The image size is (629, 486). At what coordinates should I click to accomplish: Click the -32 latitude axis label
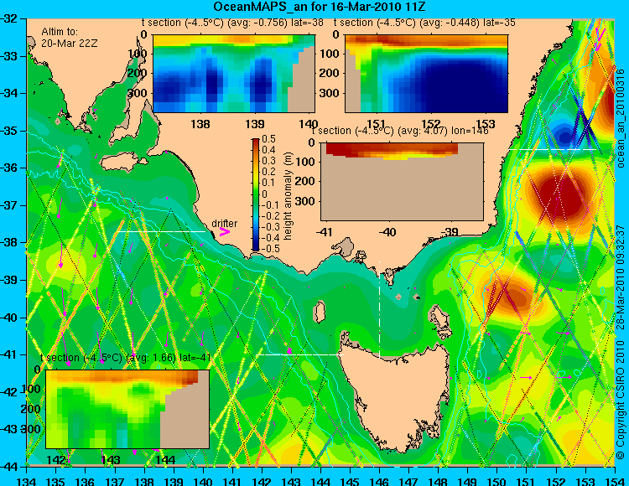[9, 18]
